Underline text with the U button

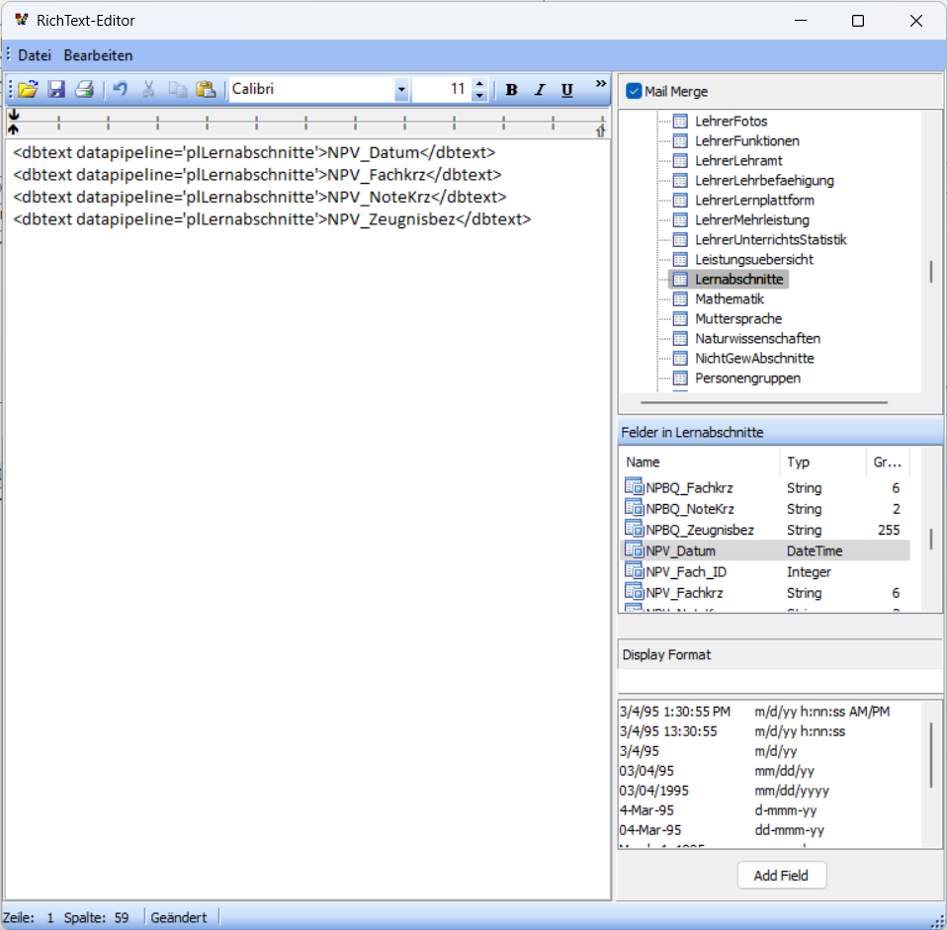point(567,90)
